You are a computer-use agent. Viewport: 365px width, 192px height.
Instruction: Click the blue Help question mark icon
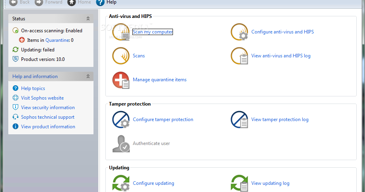point(100,2)
